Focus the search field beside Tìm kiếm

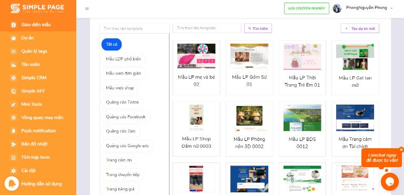(x=207, y=28)
